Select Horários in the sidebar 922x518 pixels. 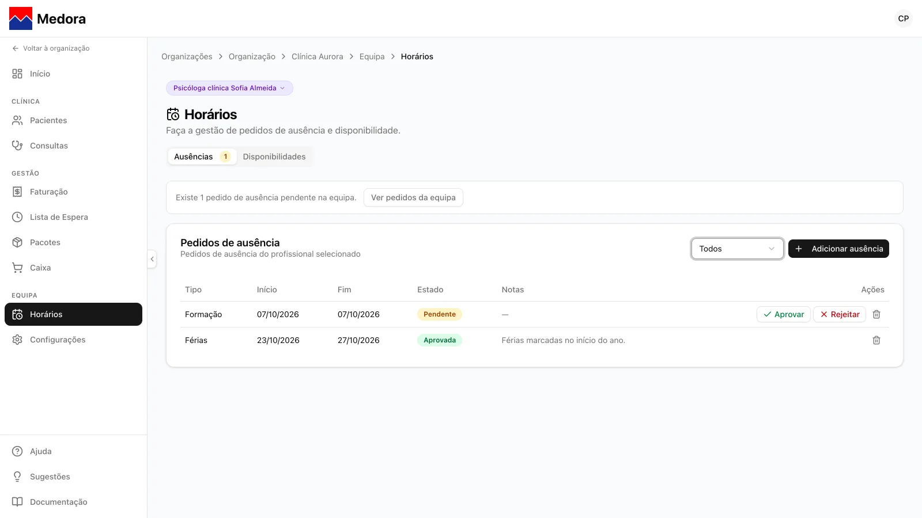click(73, 314)
